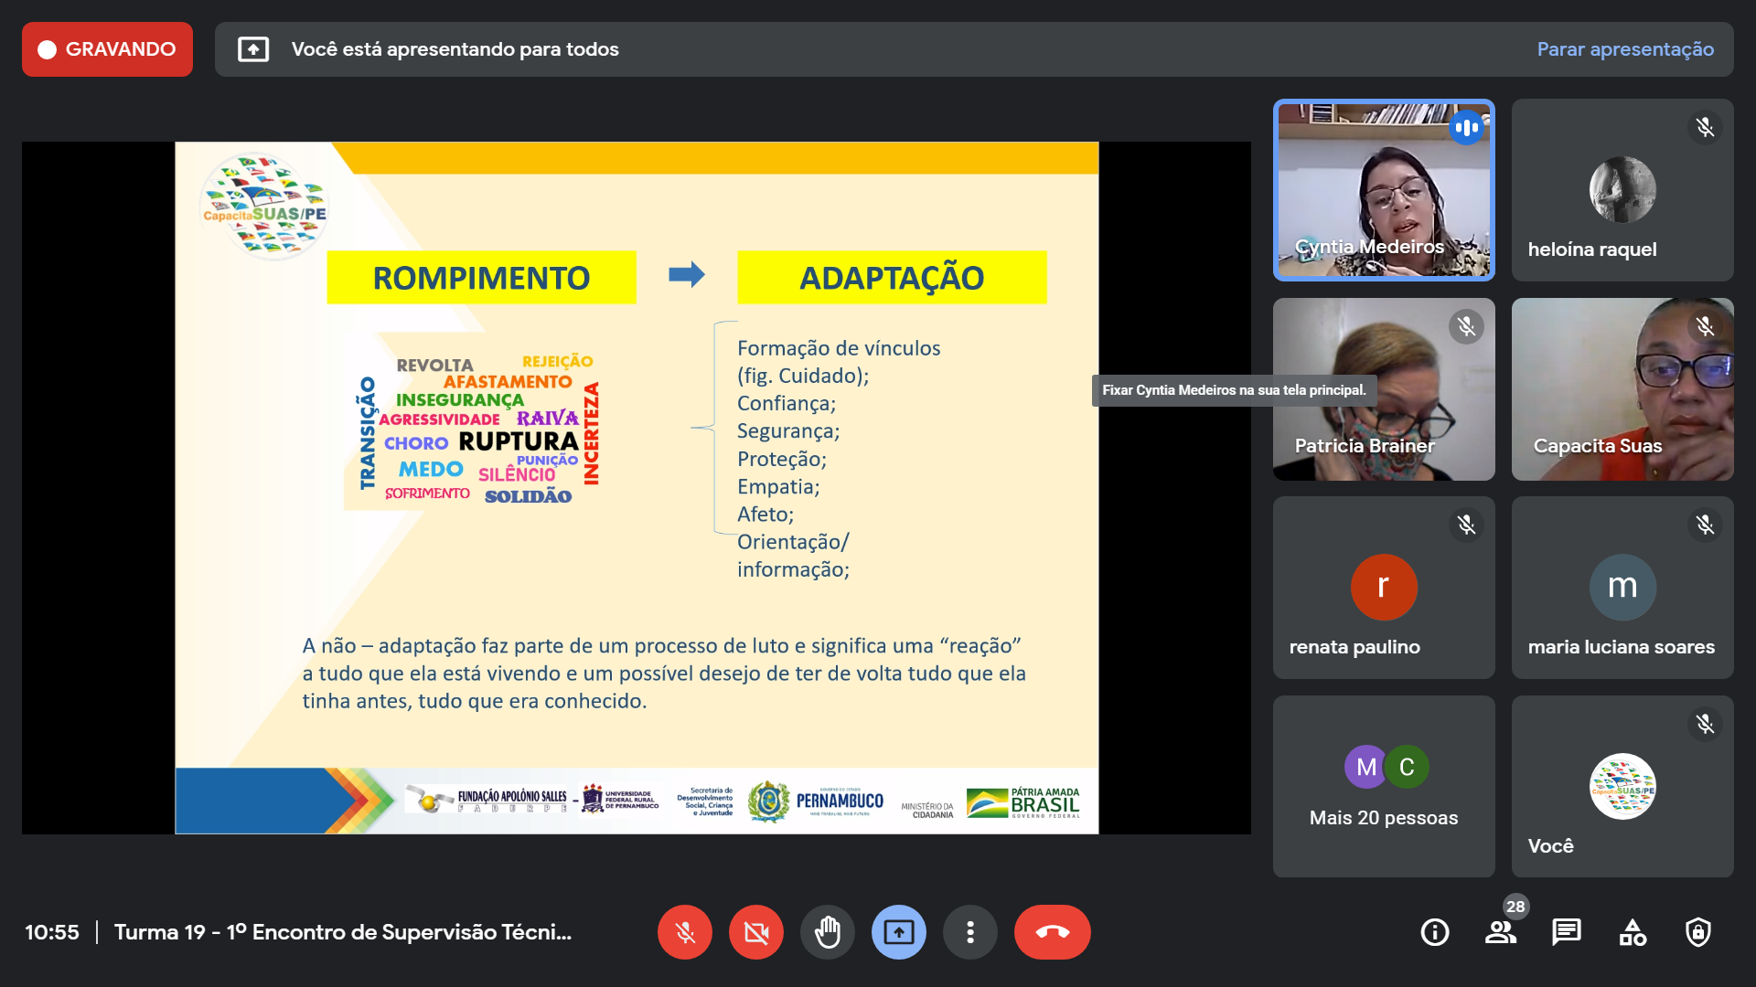The height and width of the screenshot is (987, 1756).
Task: Open the Mais 20 pessoas tile
Action: [1383, 786]
